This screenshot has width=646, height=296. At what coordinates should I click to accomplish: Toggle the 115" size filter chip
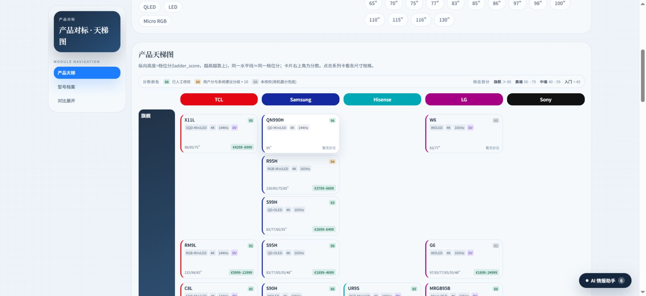(398, 20)
